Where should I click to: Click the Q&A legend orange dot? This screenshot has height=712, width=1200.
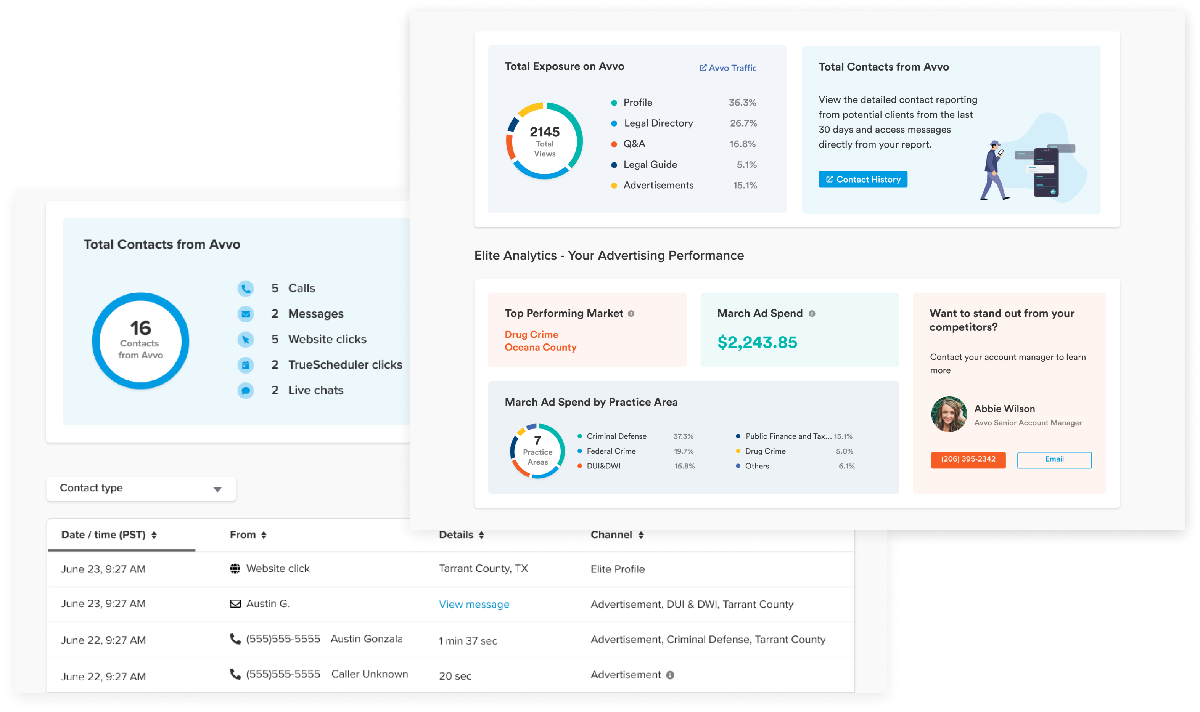pos(613,144)
